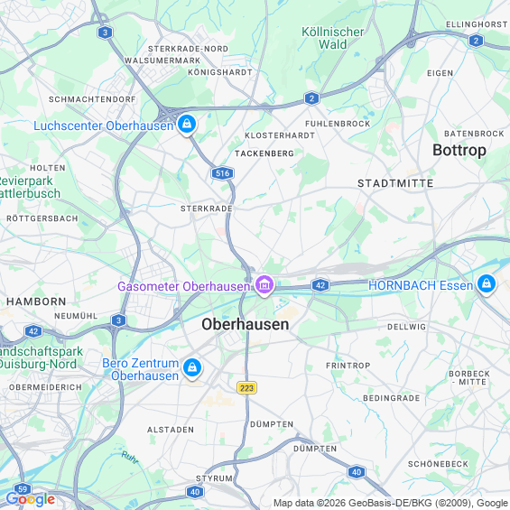The height and width of the screenshot is (510, 510).
Task: Open the Google logo link
Action: click(31, 500)
